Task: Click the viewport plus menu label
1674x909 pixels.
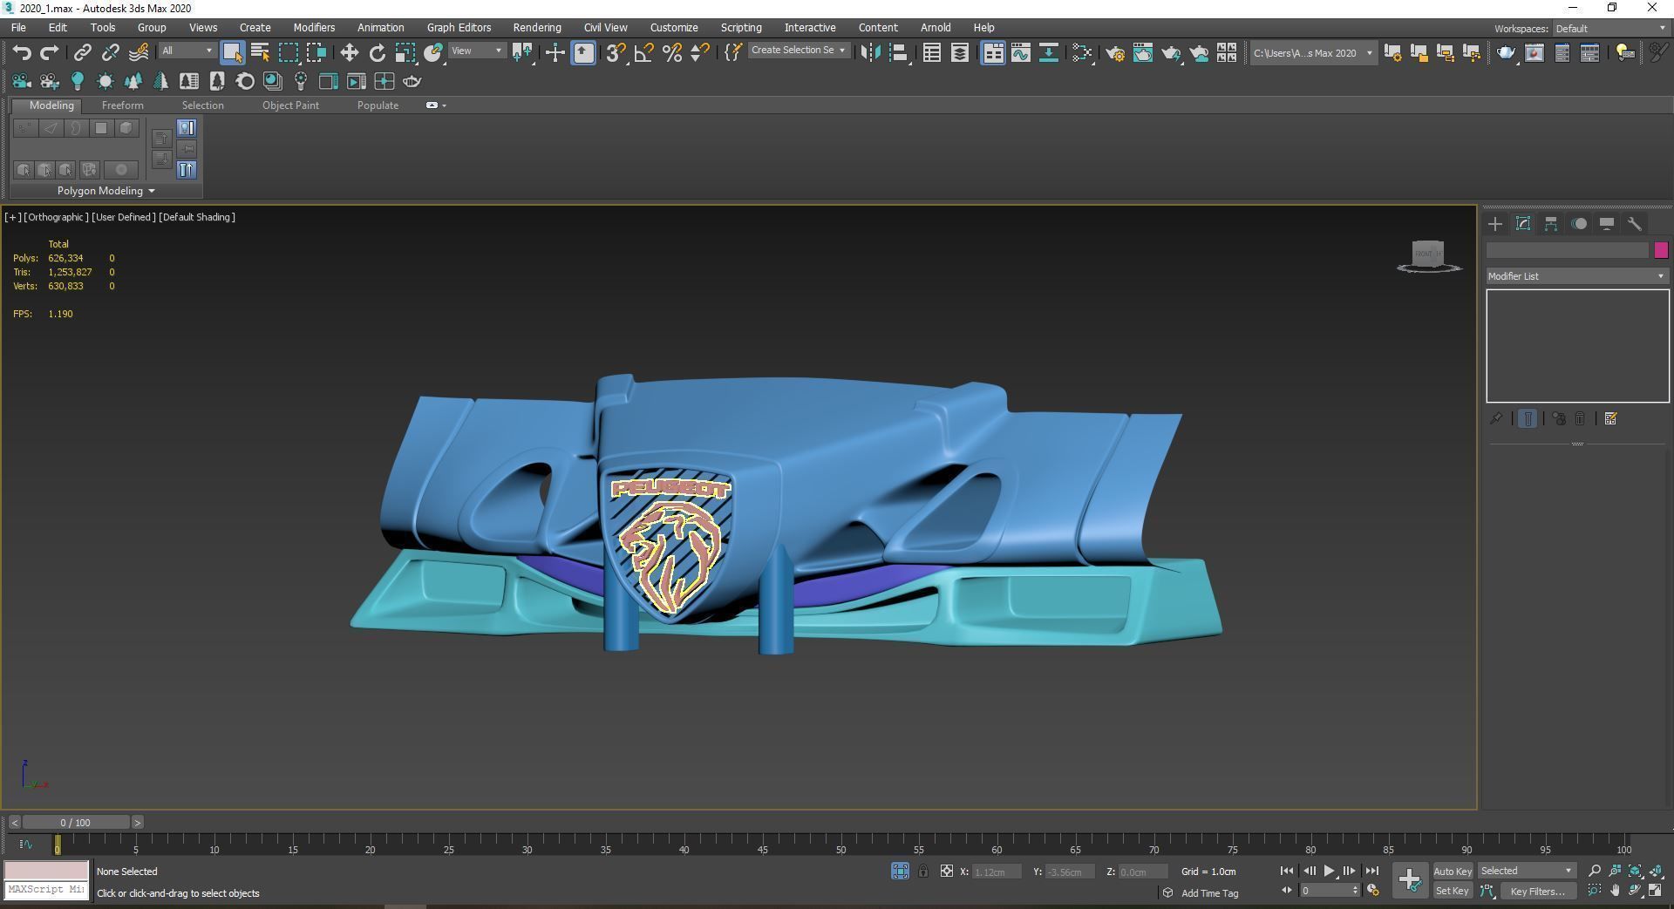Action: pyautogui.click(x=13, y=217)
